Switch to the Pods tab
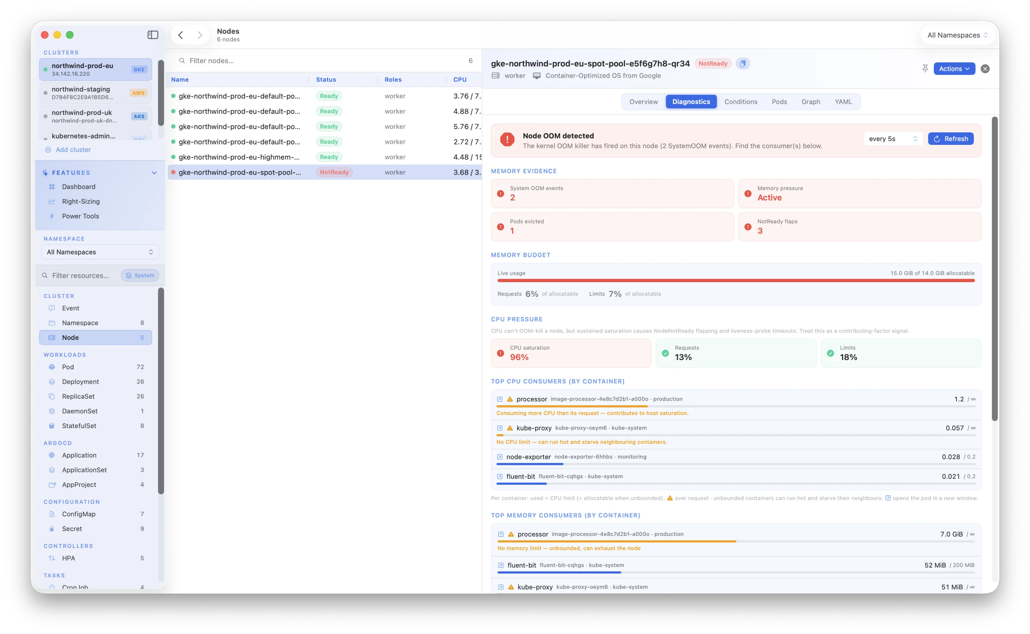 click(x=779, y=102)
